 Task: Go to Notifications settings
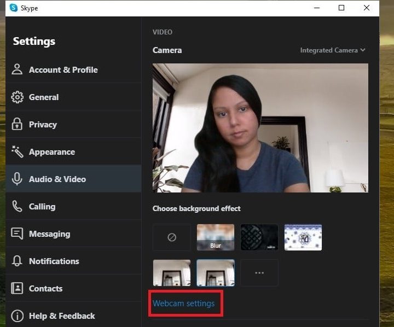[74, 261]
